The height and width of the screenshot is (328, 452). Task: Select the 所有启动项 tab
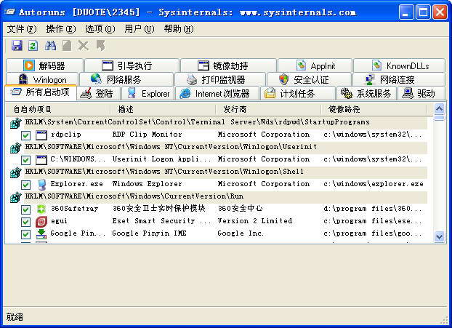point(41,92)
